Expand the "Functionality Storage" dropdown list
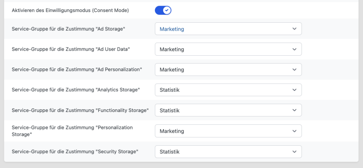The width and height of the screenshot is (363, 168). coord(228,110)
